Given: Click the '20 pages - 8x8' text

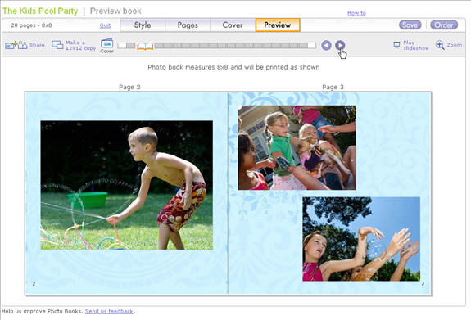Looking at the screenshot, I should click(x=31, y=25).
